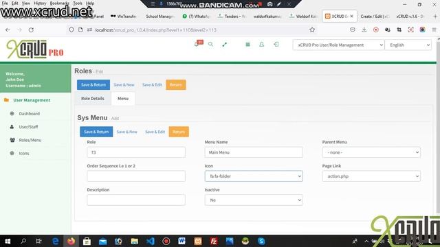440x247 pixels.
Task: Click the orange Return button under Roles
Action: [176, 84]
